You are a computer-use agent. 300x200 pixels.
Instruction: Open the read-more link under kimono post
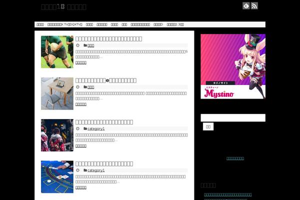point(81,146)
